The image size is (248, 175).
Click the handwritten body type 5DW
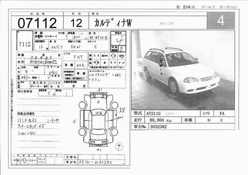click(76, 47)
